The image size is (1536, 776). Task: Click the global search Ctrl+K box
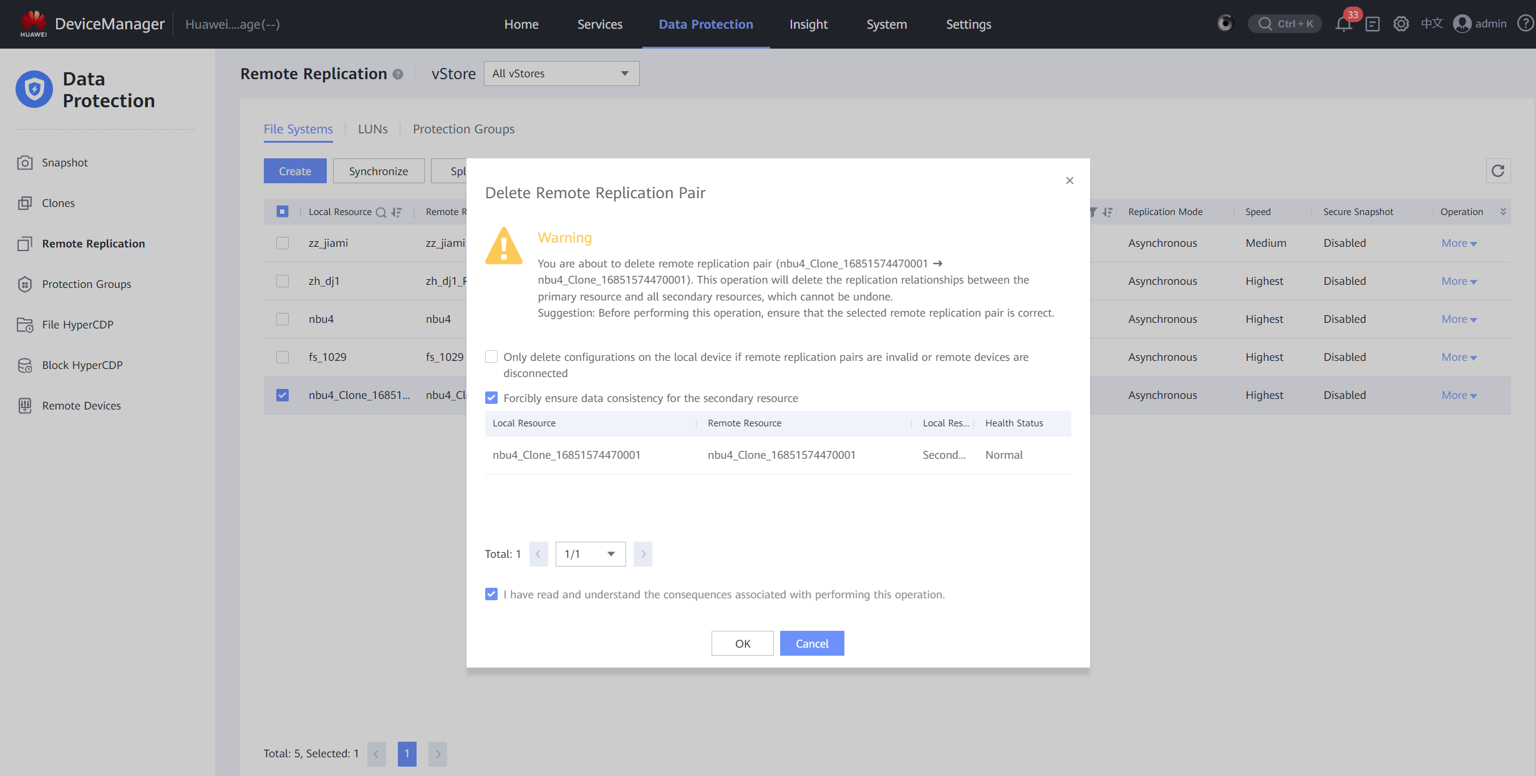(1285, 24)
